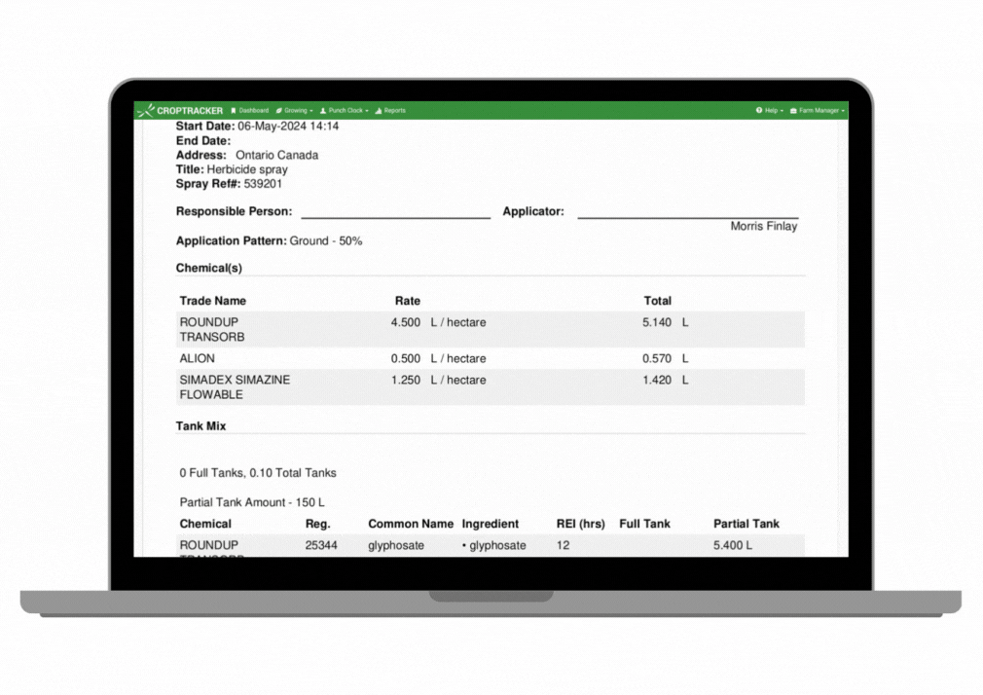Viewport: 983px width, 695px height.
Task: Select SIMADEX SIMAZINE FLOWABLE row
Action: point(491,387)
